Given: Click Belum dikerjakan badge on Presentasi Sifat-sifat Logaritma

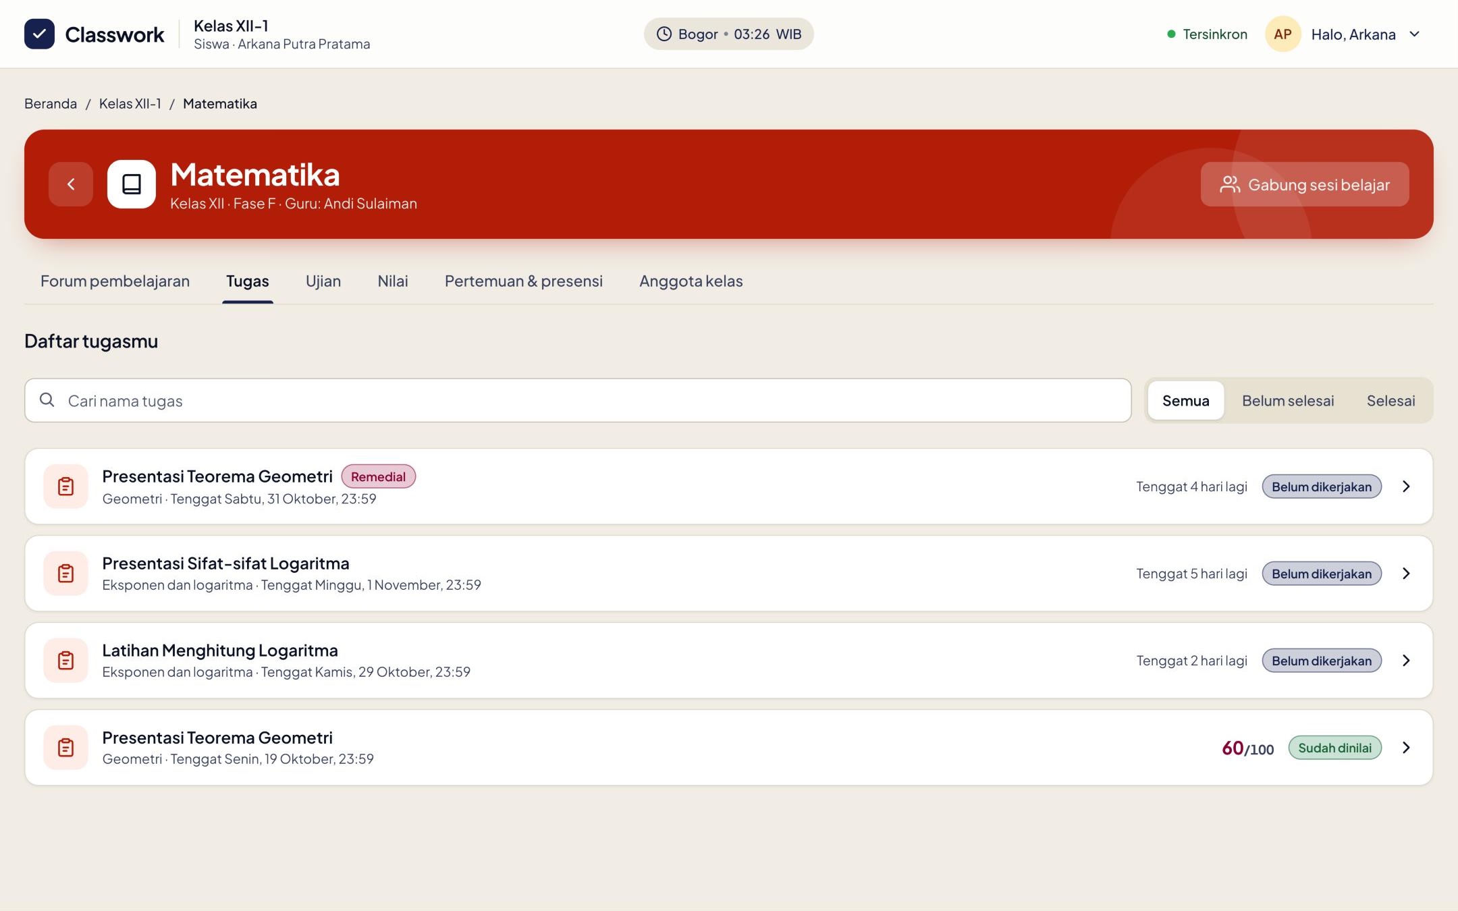Looking at the screenshot, I should (x=1322, y=574).
